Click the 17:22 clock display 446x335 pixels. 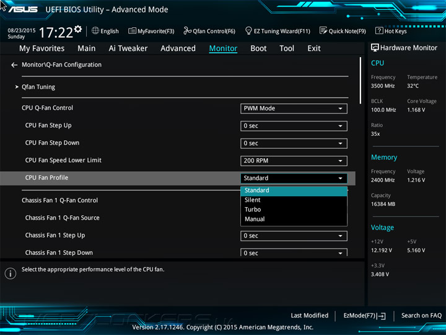(x=56, y=32)
